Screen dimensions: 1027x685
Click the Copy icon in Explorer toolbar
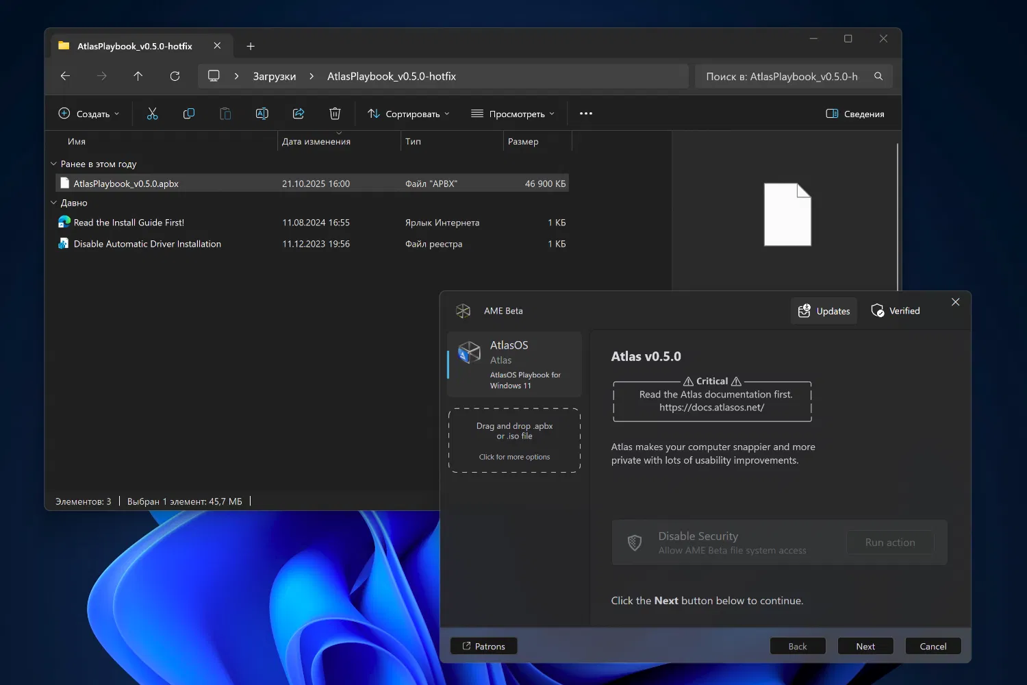[x=189, y=114]
